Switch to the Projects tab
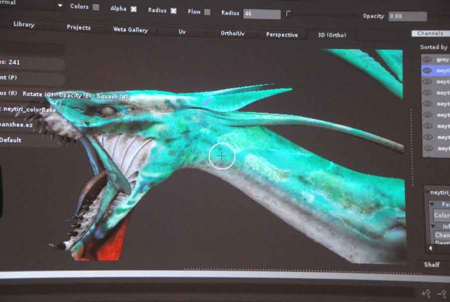 coord(79,27)
